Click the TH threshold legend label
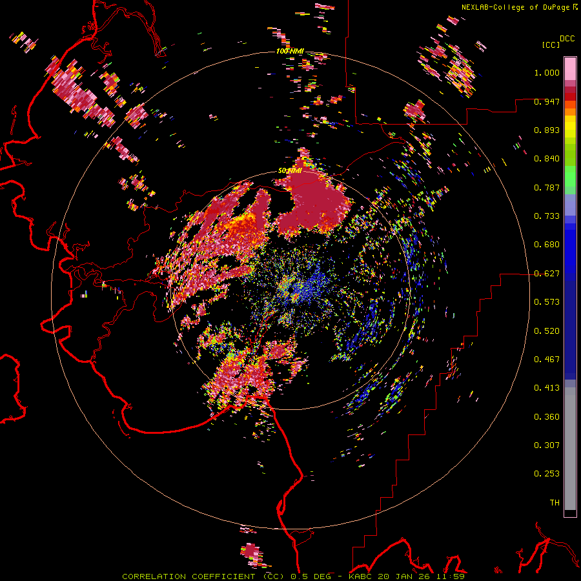Viewport: 581px width, 581px height. (x=555, y=503)
